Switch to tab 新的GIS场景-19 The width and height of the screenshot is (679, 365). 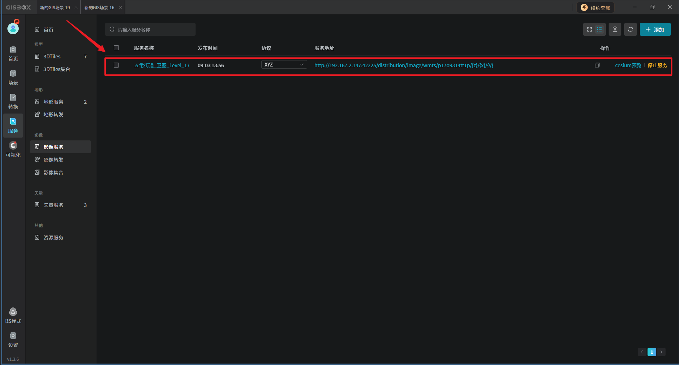55,8
